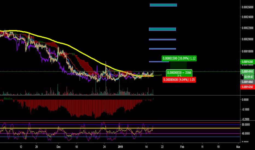Click the 2019 date label on time axis
255x150 pixels.
tap(120, 147)
